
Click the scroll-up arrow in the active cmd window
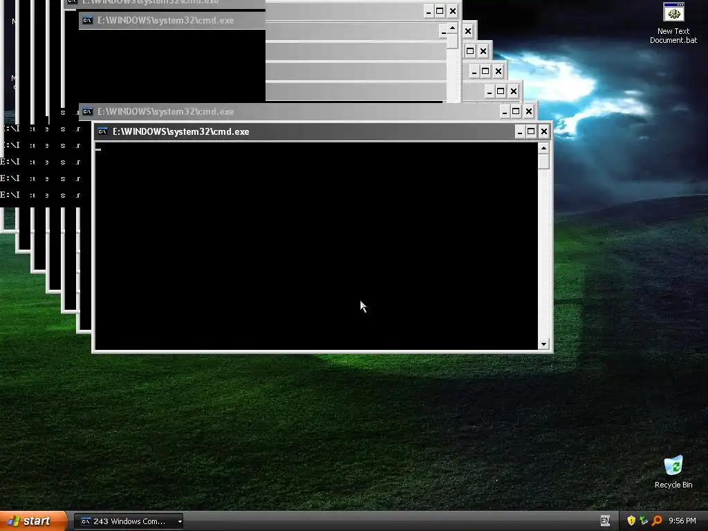[543, 148]
